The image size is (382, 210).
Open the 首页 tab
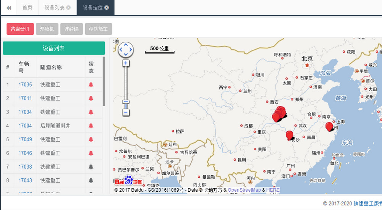[27, 8]
